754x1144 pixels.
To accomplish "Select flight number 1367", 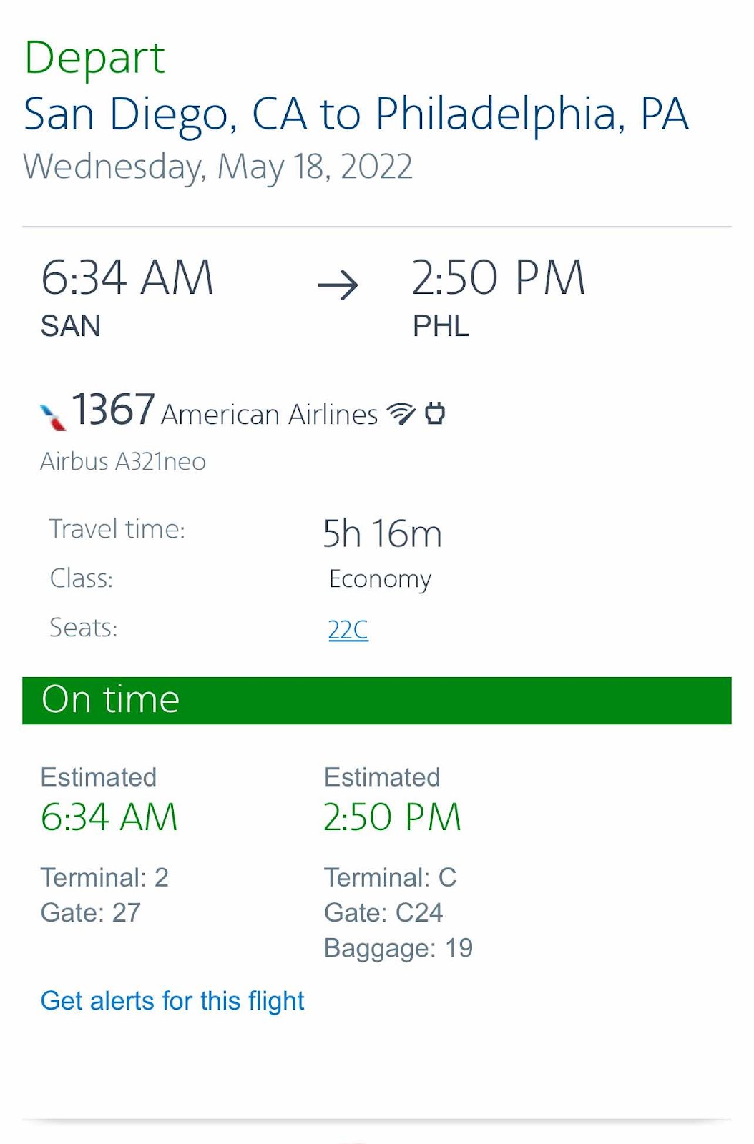I will click(x=114, y=410).
